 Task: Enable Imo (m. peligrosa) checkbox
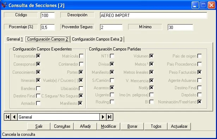pyautogui.click(x=151, y=95)
